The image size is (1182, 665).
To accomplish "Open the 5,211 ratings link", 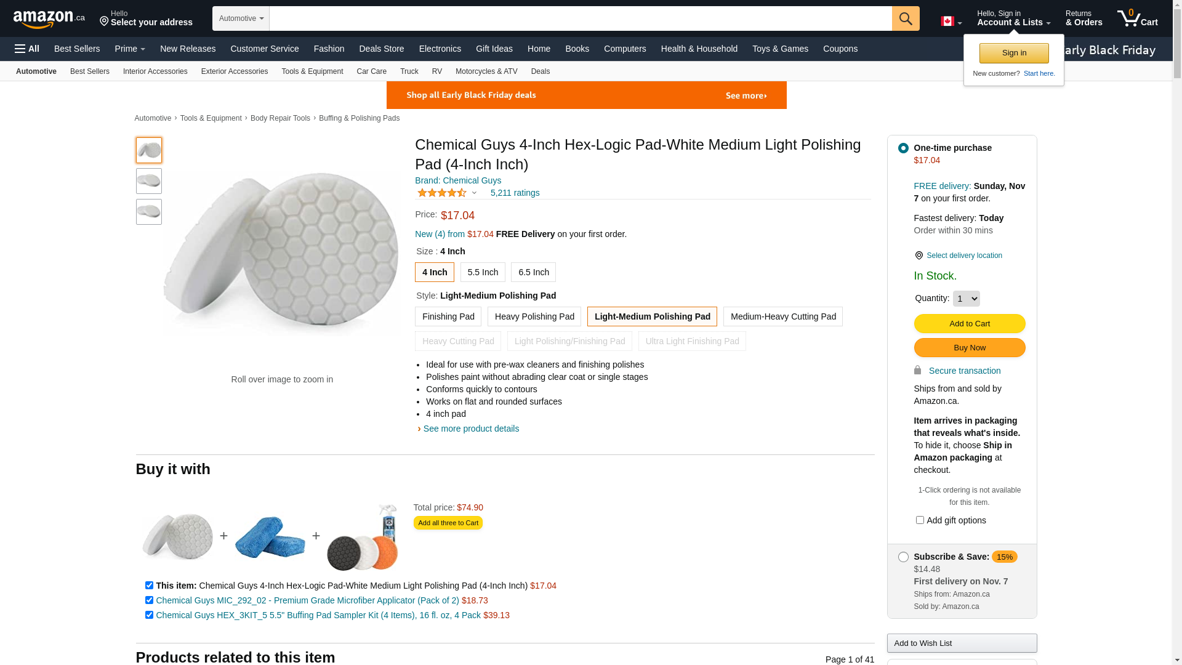I will click(515, 193).
